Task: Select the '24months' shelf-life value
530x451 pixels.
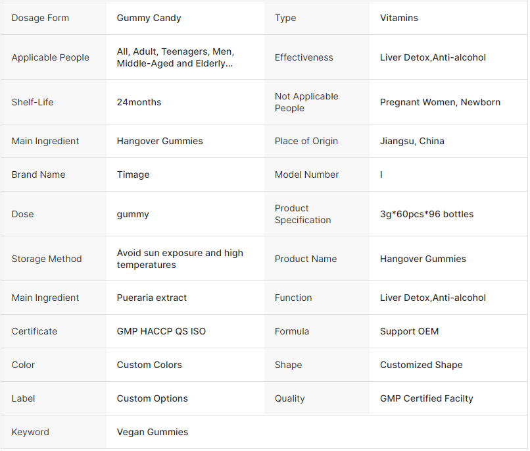Action: 139,102
